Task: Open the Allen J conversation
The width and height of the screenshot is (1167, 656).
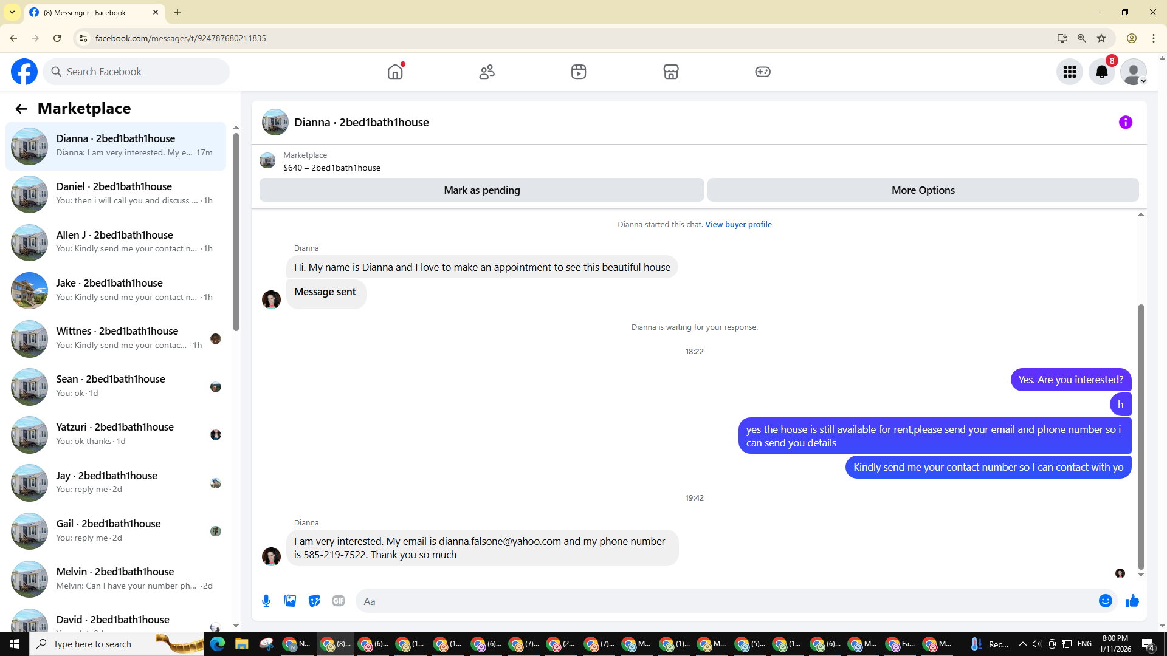Action: 115,242
